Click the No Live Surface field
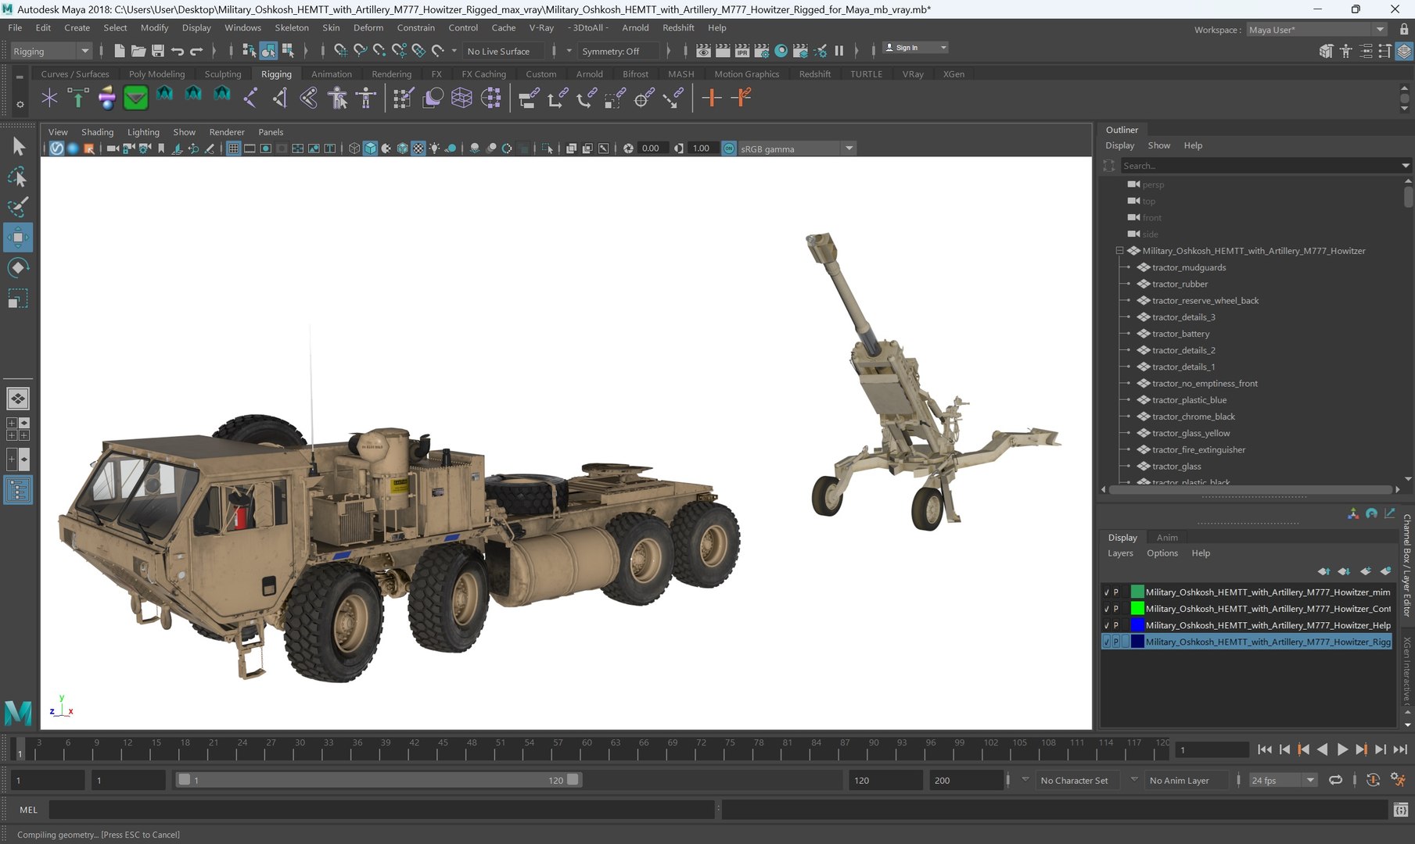The image size is (1415, 844). [502, 51]
